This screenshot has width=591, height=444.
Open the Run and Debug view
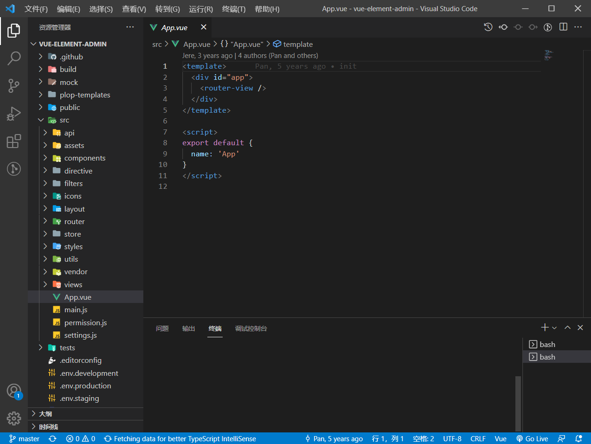coord(14,114)
